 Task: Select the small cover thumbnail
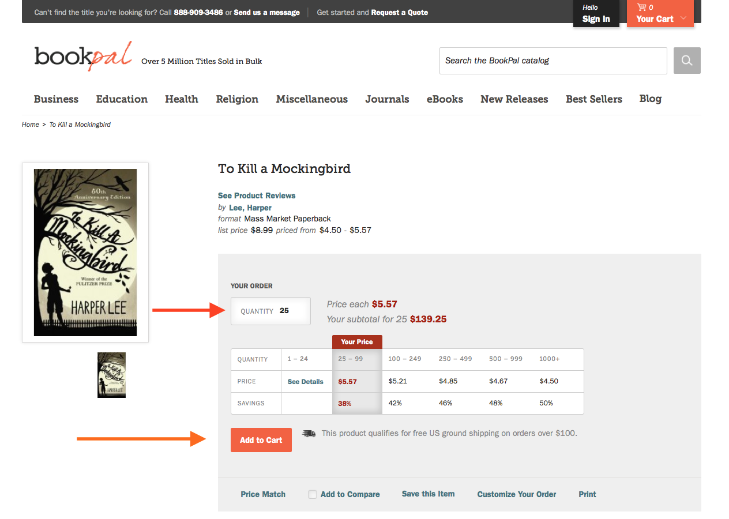coord(111,375)
